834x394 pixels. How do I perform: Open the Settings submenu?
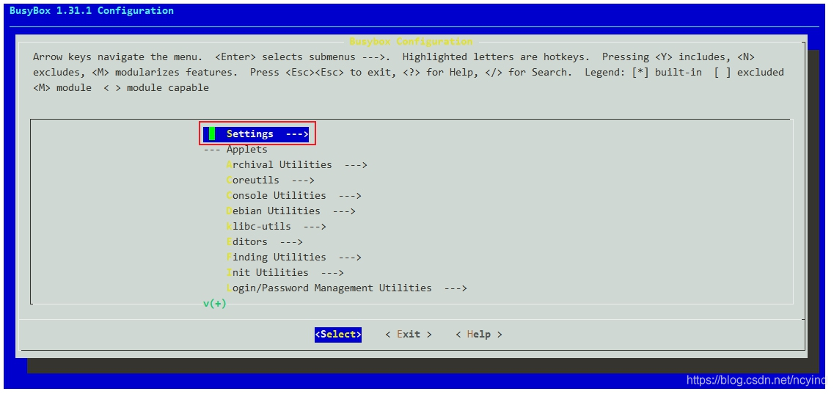coord(257,134)
